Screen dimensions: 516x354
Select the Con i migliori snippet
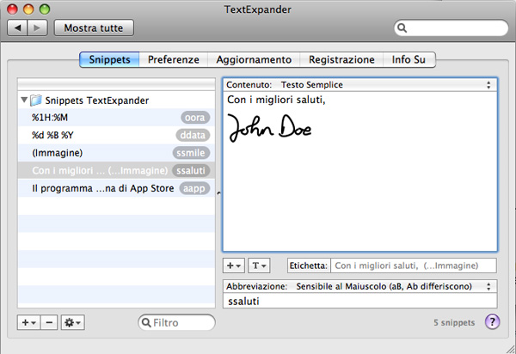(x=116, y=171)
